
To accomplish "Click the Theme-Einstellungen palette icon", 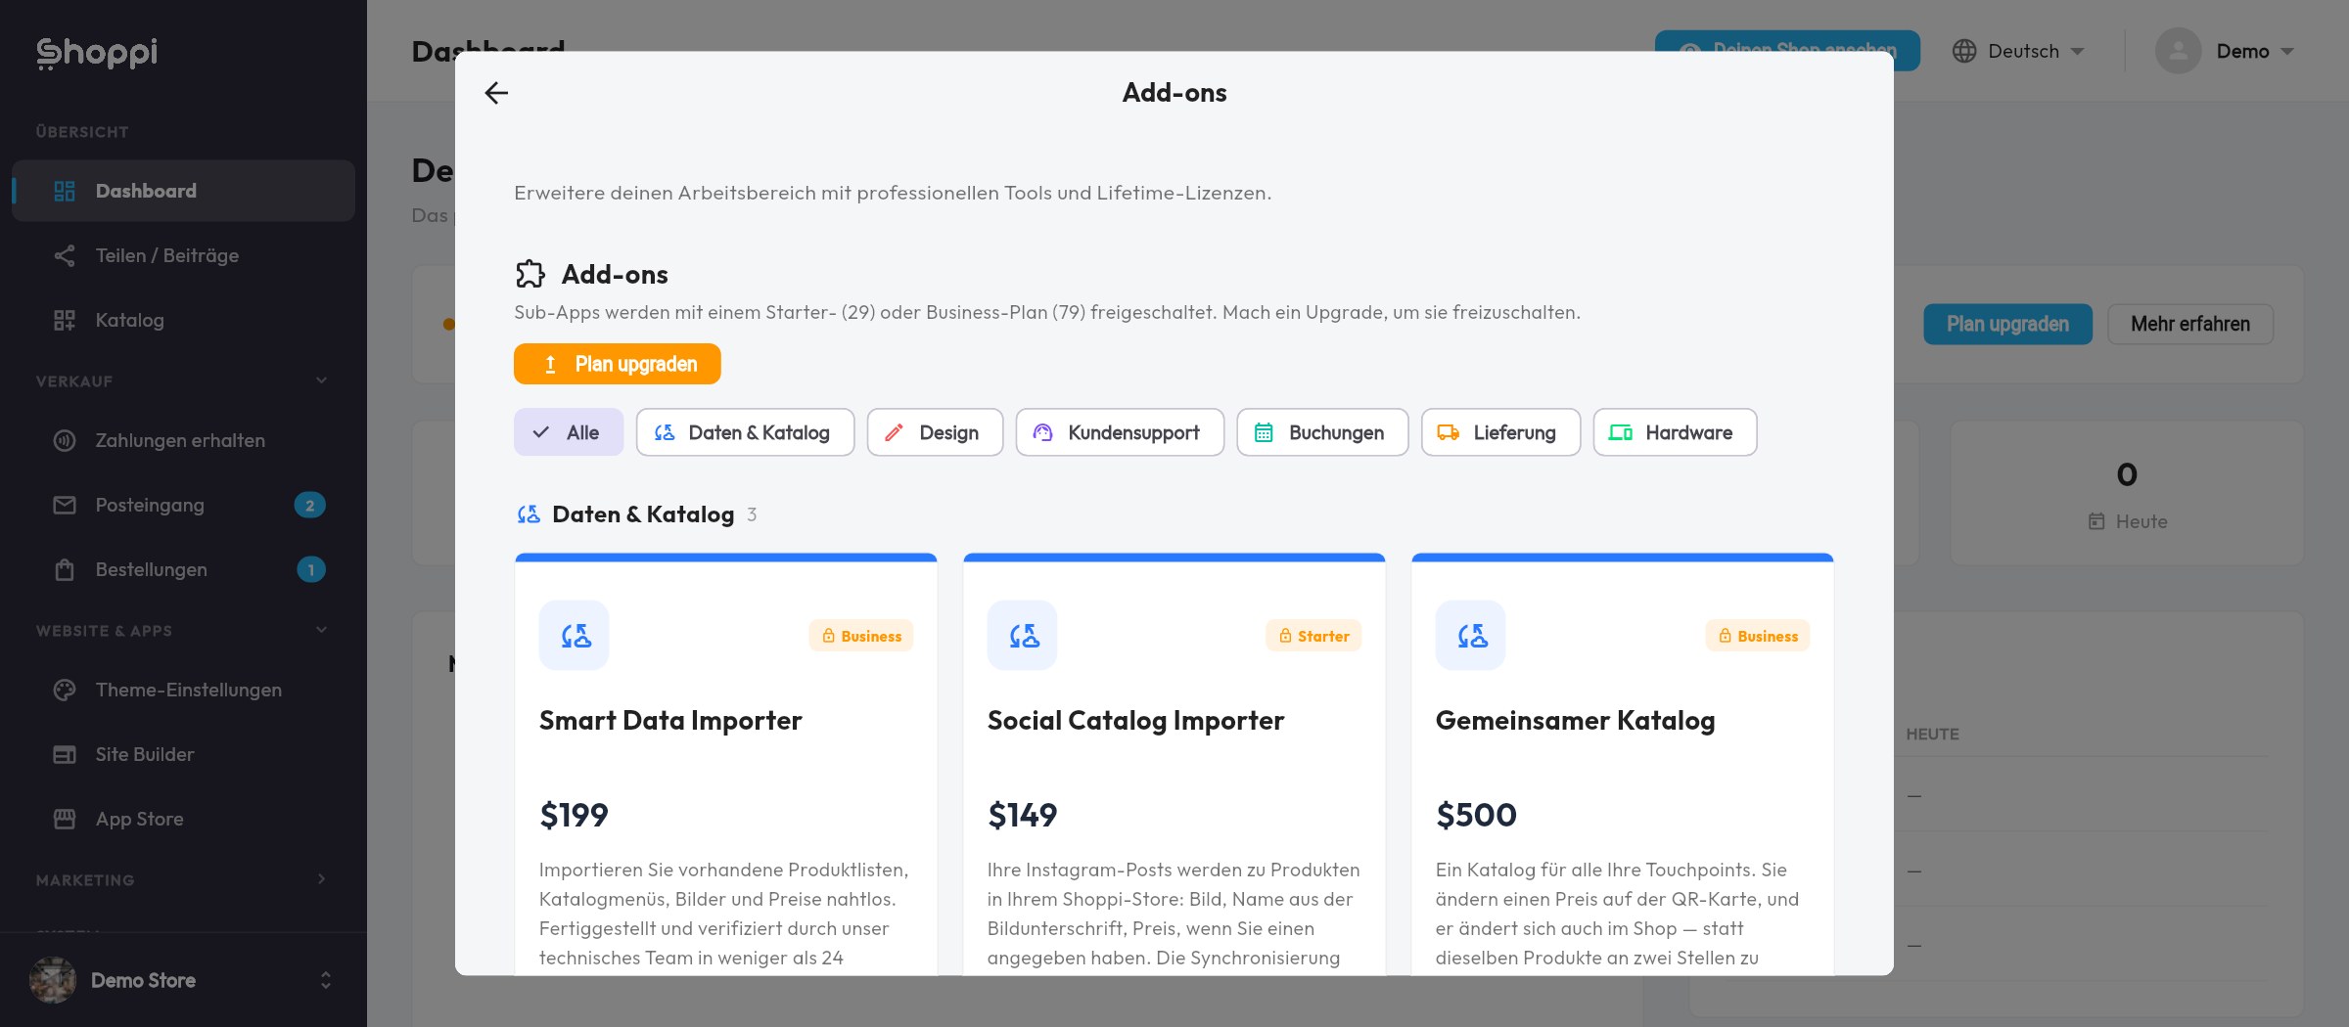I will click(65, 690).
